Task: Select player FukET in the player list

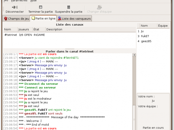Action: (153, 36)
